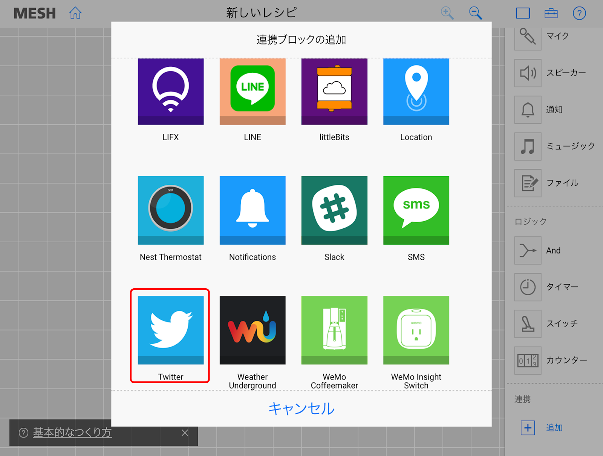
Task: Select the Twitter integration block
Action: click(x=171, y=330)
